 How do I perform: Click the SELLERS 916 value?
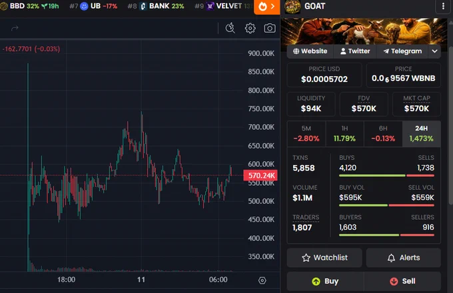coord(428,227)
